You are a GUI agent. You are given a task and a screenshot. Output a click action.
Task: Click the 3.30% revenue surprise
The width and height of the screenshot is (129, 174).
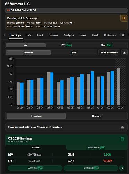coord(108,155)
